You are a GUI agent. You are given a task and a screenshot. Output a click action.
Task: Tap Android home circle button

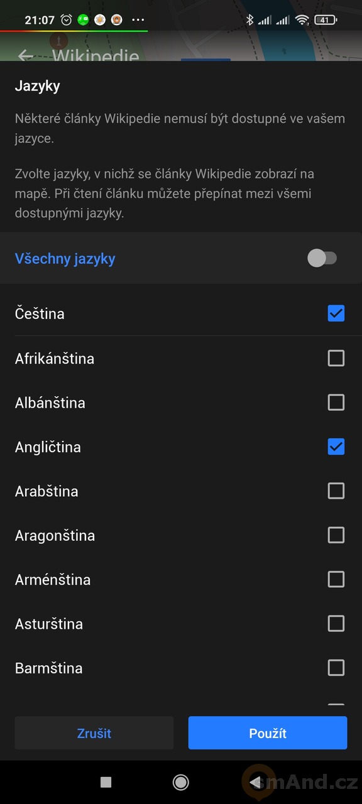coord(181,781)
